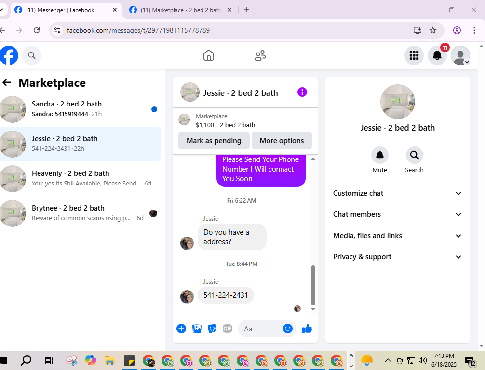Choose a sticker icon
The width and height of the screenshot is (485, 370).
point(212,329)
